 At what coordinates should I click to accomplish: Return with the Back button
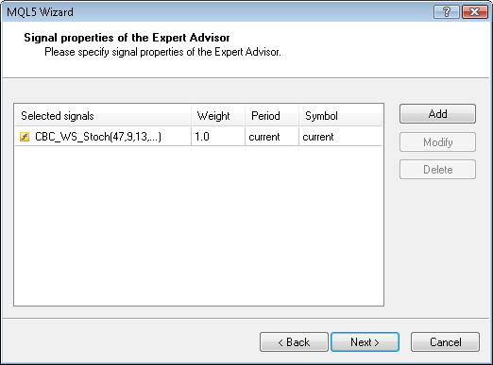[x=294, y=341]
